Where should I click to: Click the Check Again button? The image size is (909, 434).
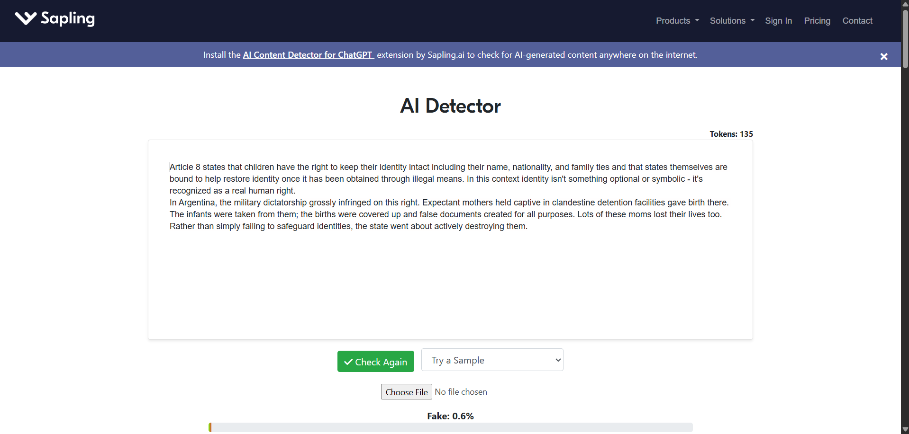376,362
